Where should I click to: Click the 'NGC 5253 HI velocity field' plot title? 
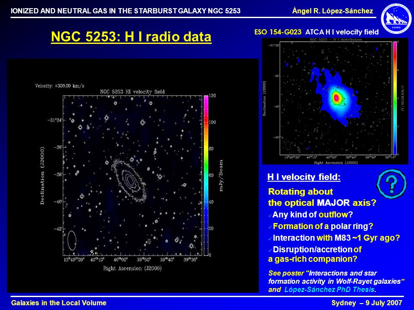click(x=132, y=92)
